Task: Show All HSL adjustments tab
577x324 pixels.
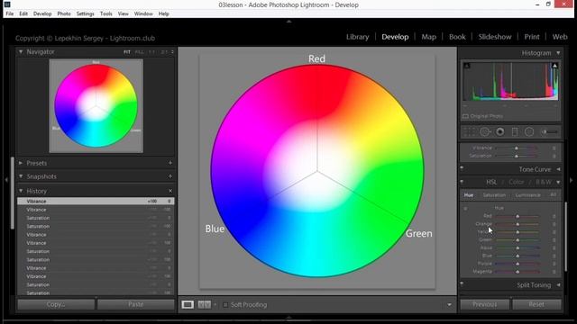Action: [x=553, y=194]
